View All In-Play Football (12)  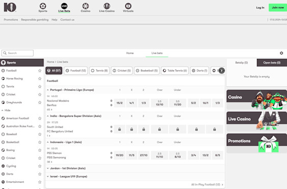(x=207, y=184)
